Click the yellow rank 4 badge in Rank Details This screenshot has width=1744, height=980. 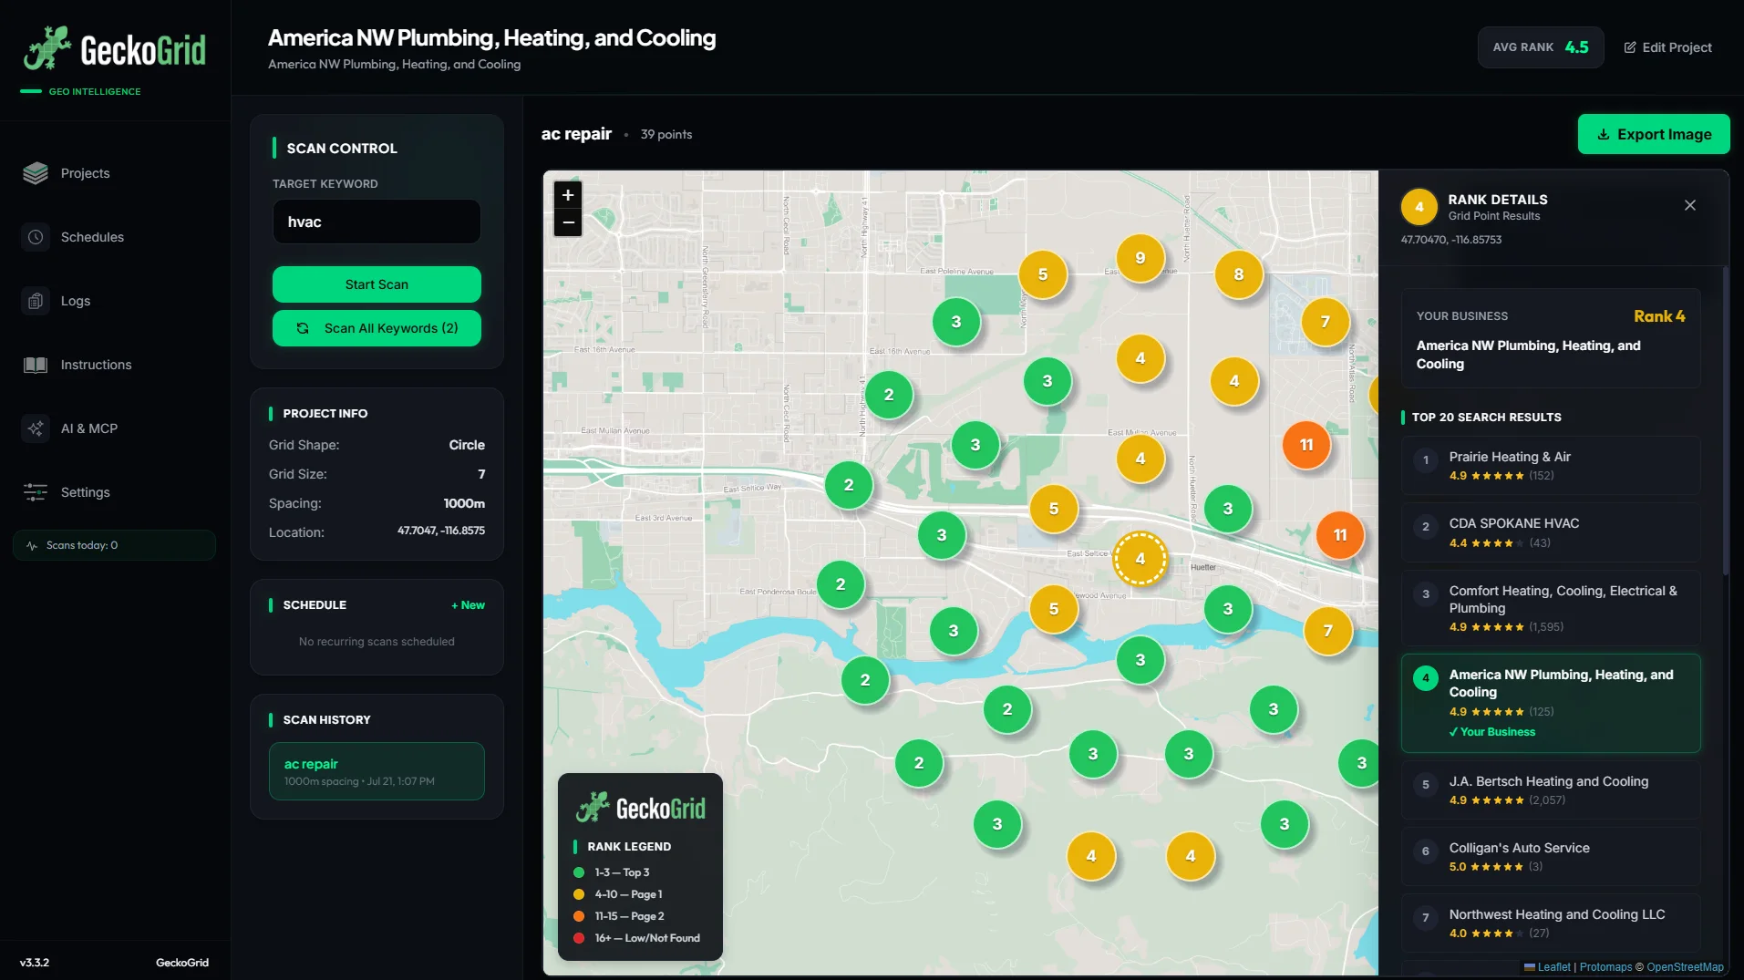point(1419,207)
